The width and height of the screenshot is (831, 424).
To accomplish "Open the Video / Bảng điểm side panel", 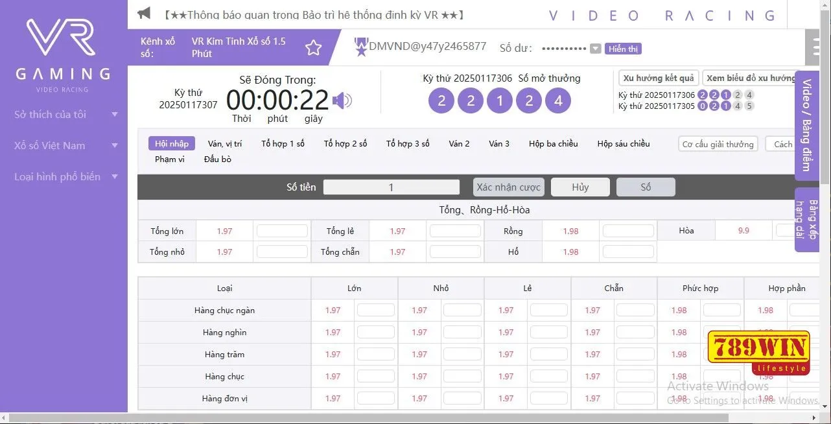I will pyautogui.click(x=806, y=125).
